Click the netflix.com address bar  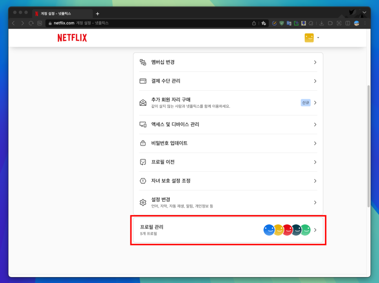157,23
